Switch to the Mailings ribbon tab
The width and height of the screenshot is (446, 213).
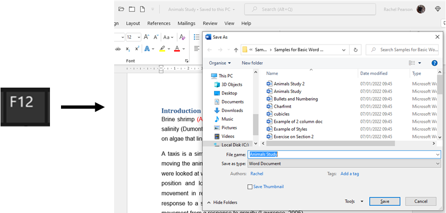point(186,24)
